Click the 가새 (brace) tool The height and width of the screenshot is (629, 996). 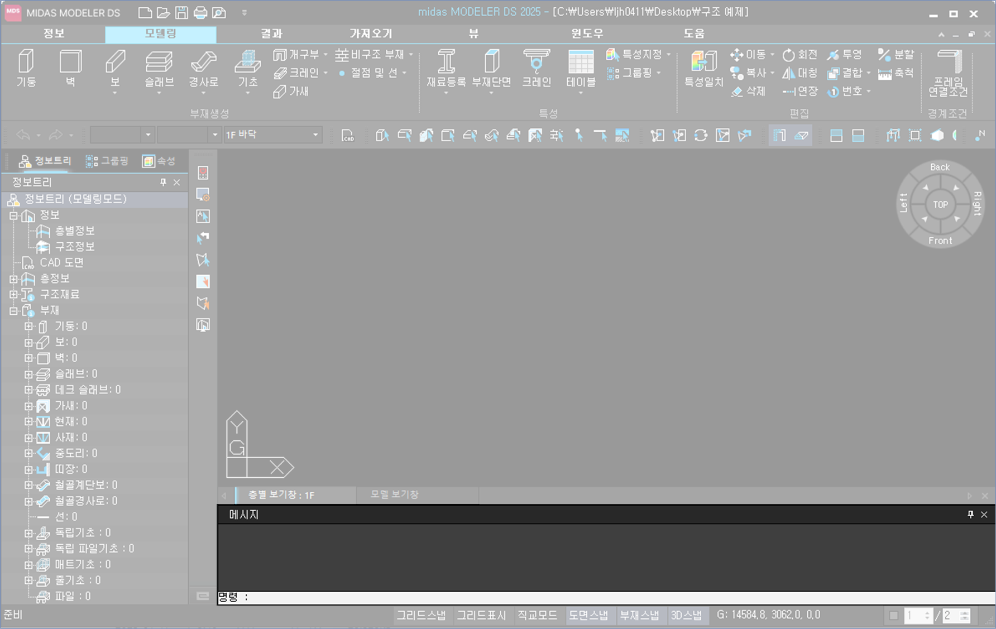click(291, 92)
